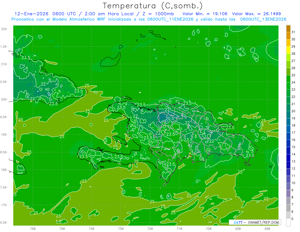The width and height of the screenshot is (300, 232).
Task: Click the "Temperatura (C,somb.)" map title
Action: [152, 6]
